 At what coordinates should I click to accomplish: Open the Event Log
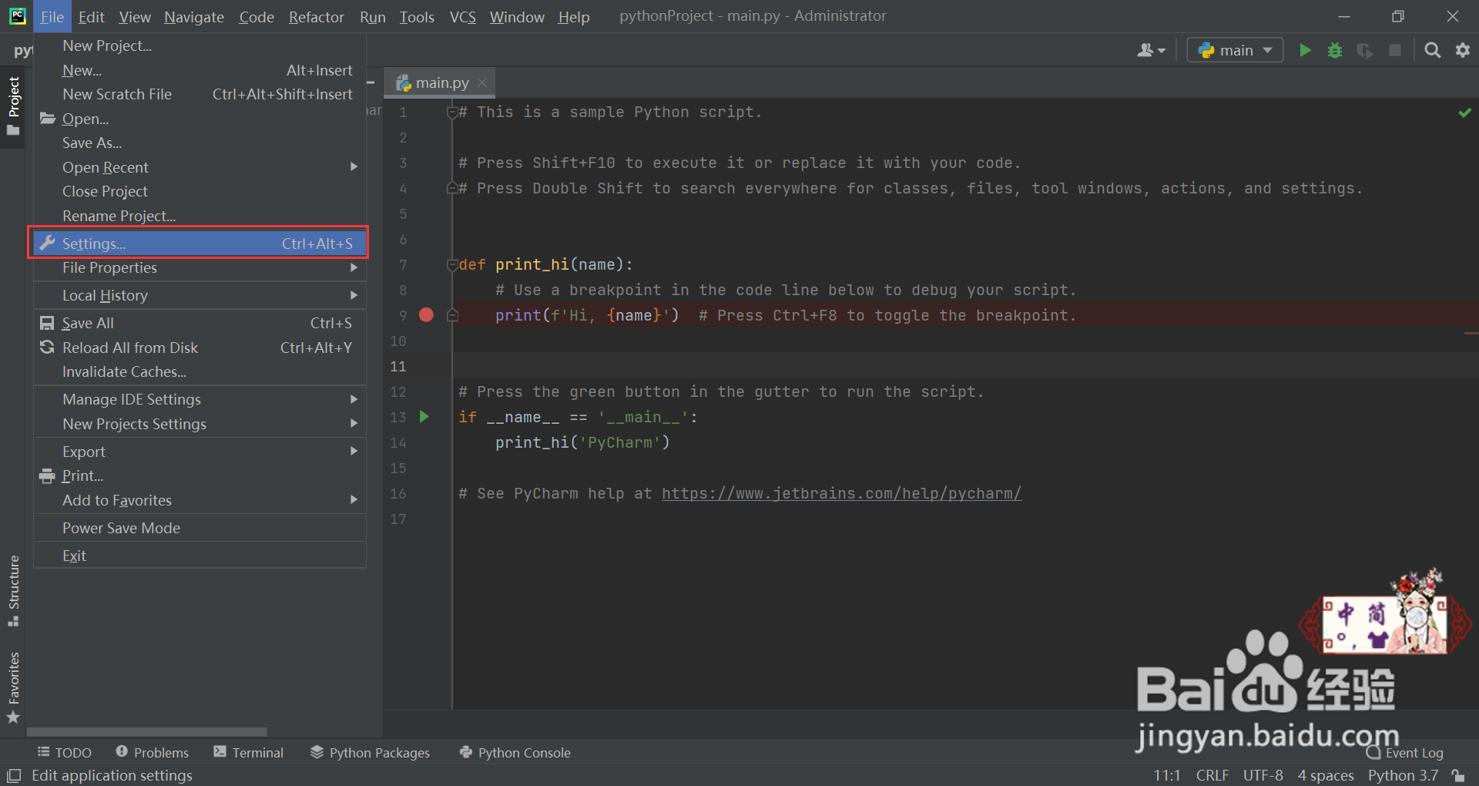point(1405,753)
